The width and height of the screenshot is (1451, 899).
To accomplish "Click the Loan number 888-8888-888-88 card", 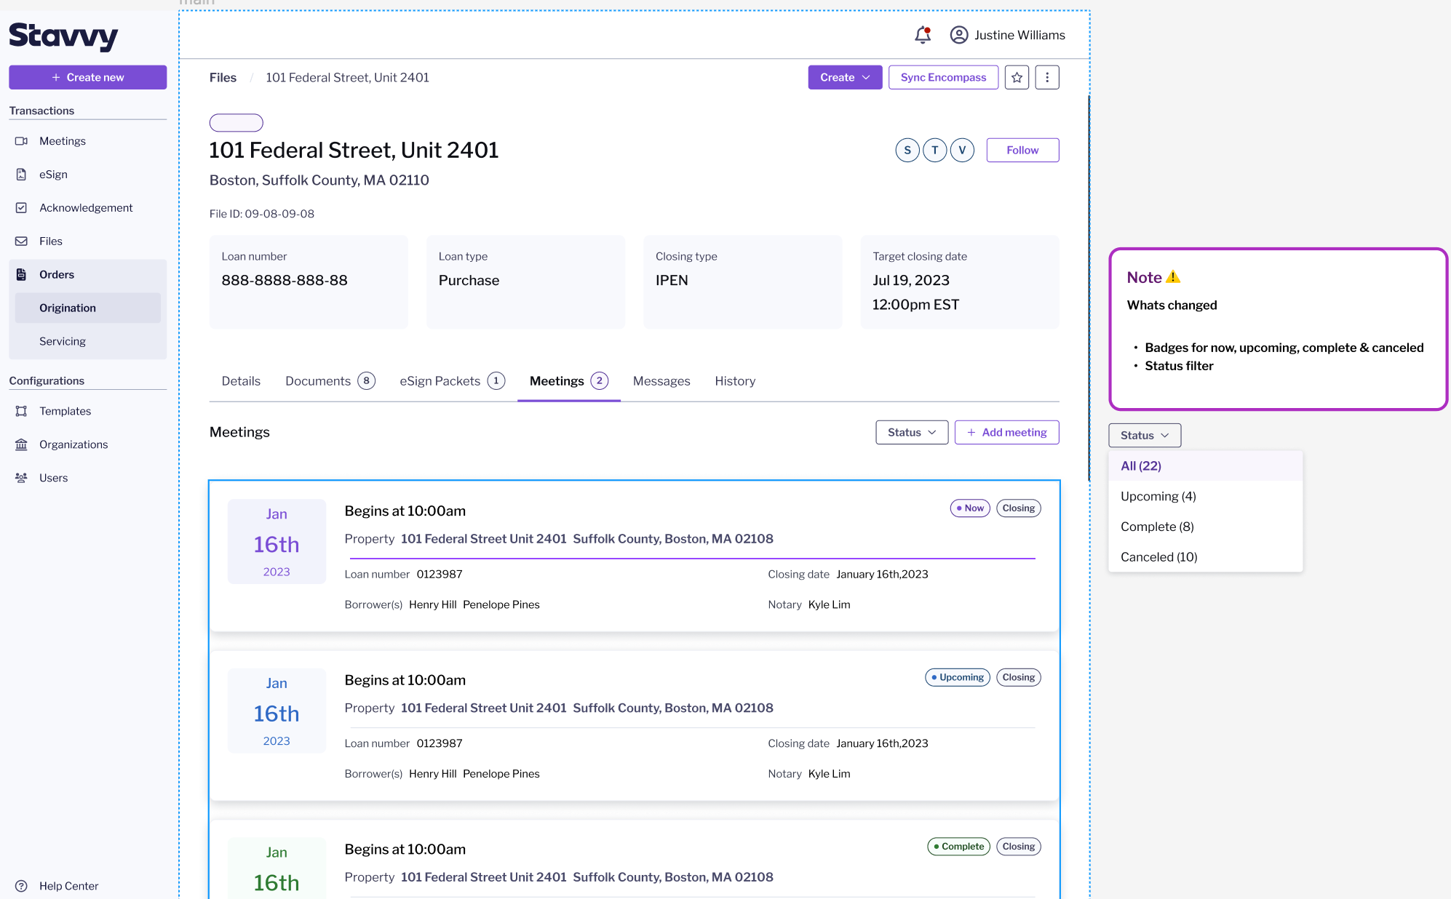I will 309,282.
